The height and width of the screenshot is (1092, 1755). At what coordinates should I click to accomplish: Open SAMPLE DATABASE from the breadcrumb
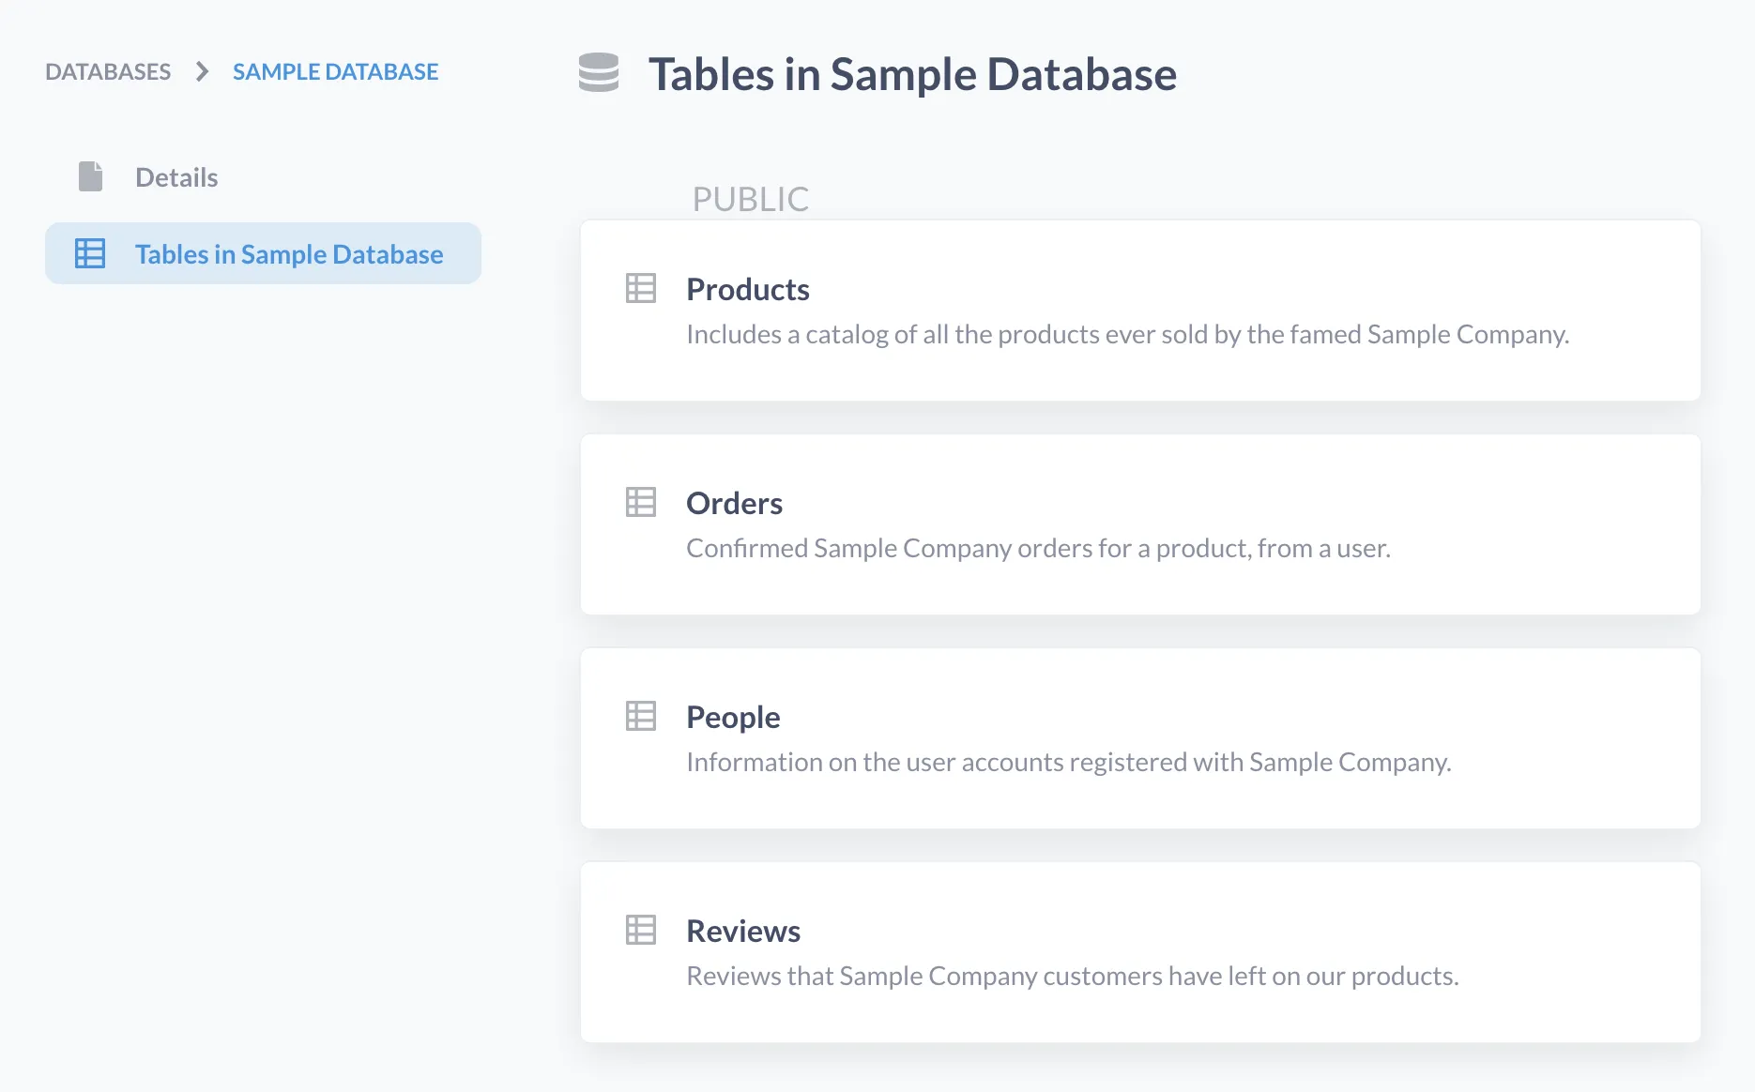click(335, 71)
